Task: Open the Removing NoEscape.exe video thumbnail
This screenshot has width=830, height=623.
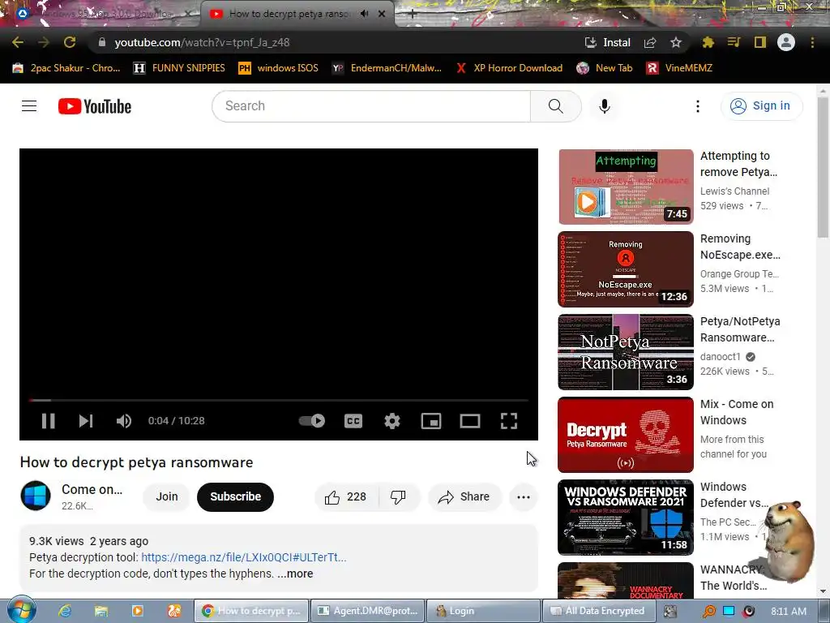Action: (x=626, y=269)
